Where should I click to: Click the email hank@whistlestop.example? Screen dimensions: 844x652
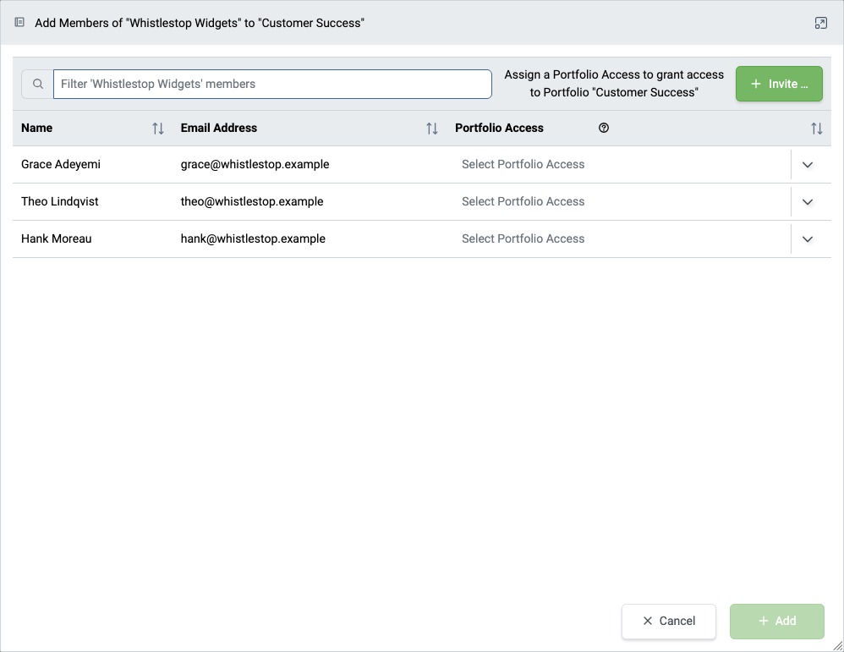click(253, 238)
